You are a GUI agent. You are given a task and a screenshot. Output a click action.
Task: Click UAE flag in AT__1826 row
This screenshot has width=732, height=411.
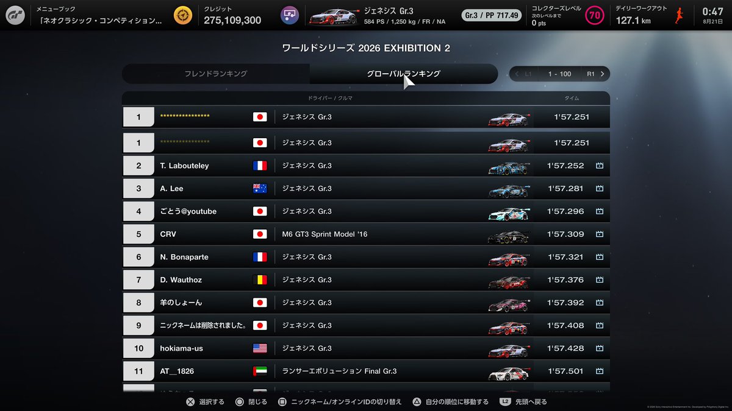pyautogui.click(x=260, y=371)
